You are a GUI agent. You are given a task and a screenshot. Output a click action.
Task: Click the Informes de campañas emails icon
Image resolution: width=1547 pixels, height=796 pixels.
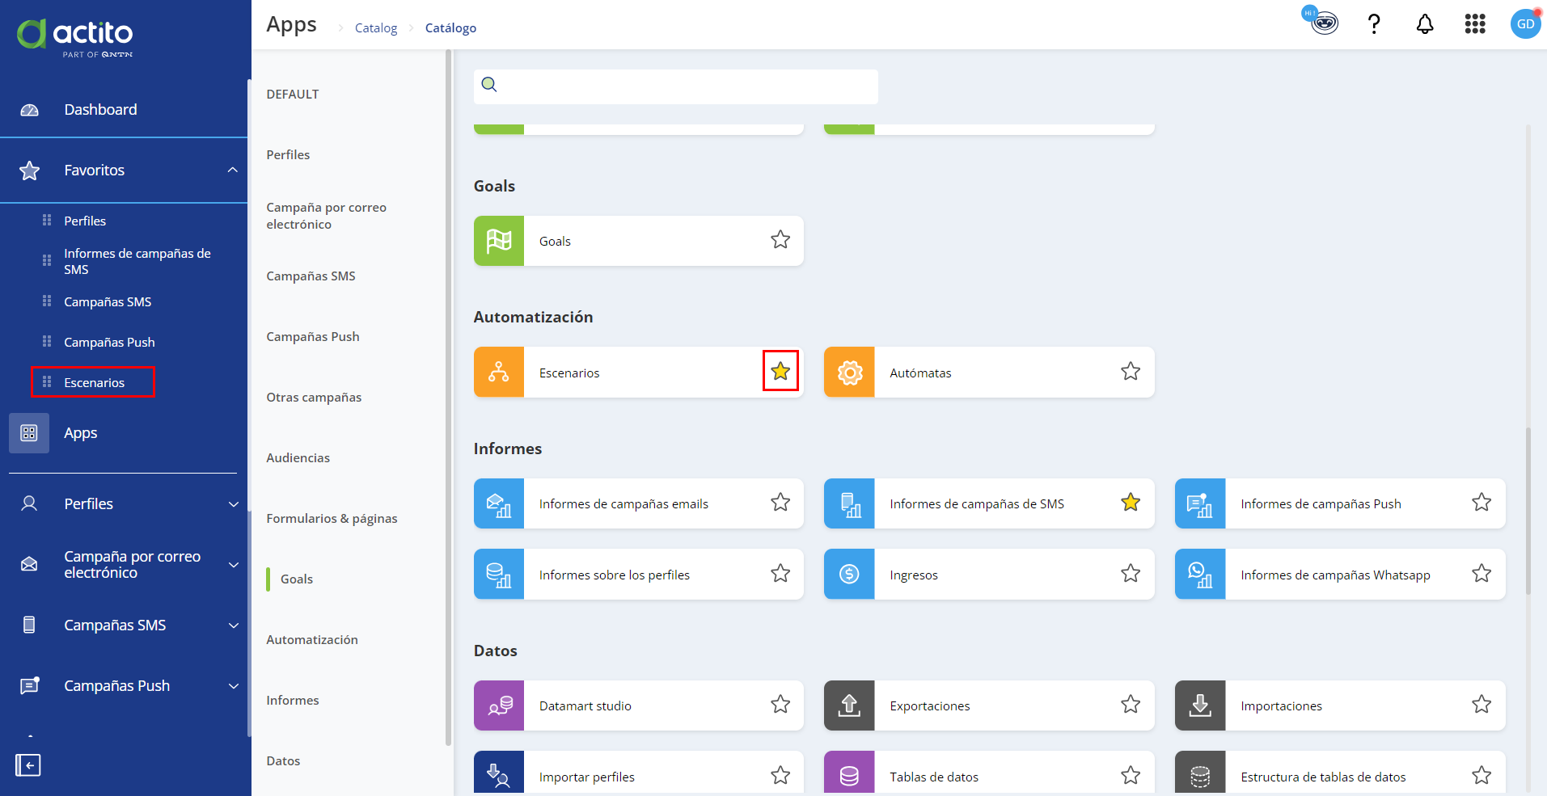tap(499, 503)
